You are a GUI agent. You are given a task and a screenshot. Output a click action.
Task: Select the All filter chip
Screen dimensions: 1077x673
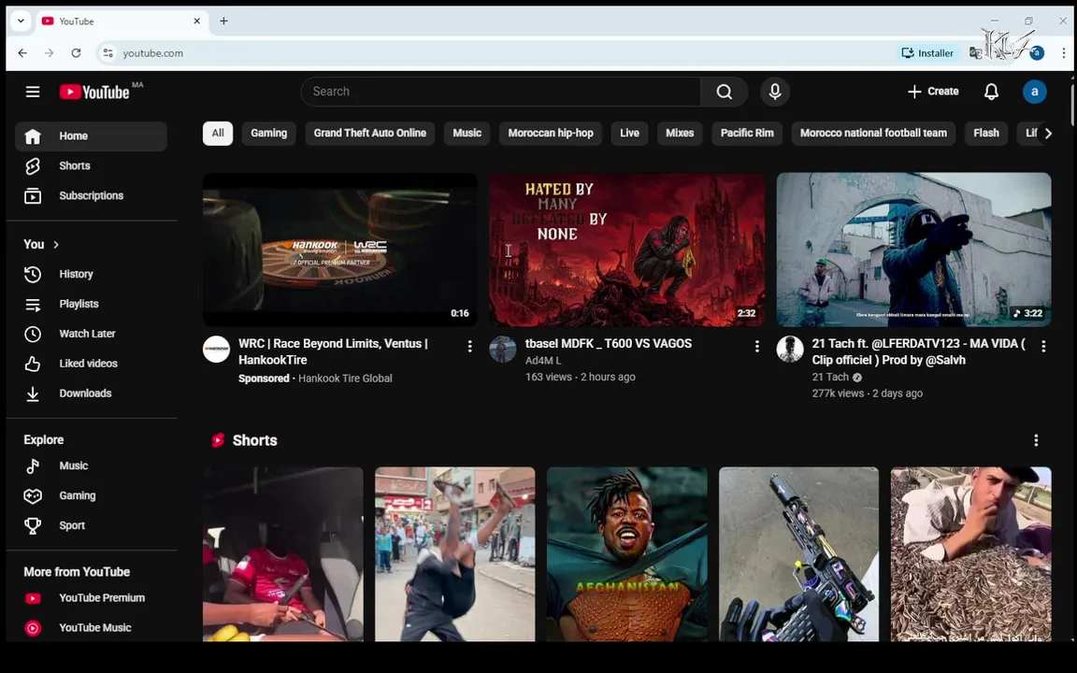pos(218,134)
